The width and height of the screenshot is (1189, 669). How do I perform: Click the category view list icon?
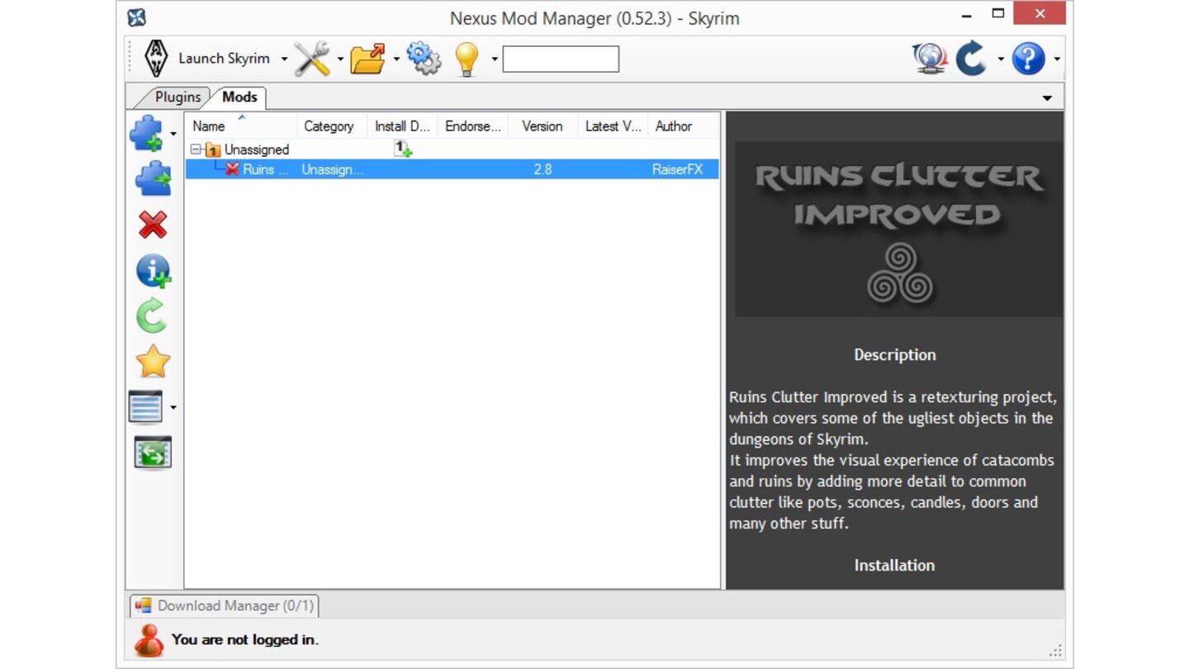click(147, 407)
